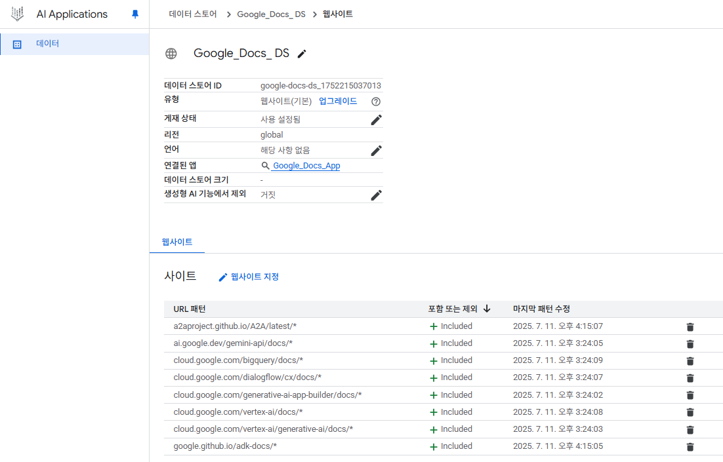Delete a2aproject.github.io/A2A/latest/* pattern

click(690, 327)
